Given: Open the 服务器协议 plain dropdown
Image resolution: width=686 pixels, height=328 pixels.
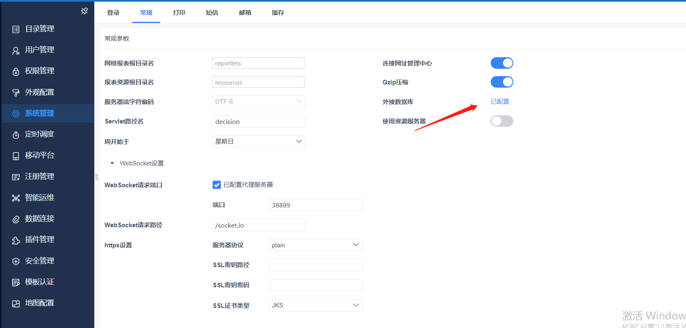Looking at the screenshot, I should (316, 245).
